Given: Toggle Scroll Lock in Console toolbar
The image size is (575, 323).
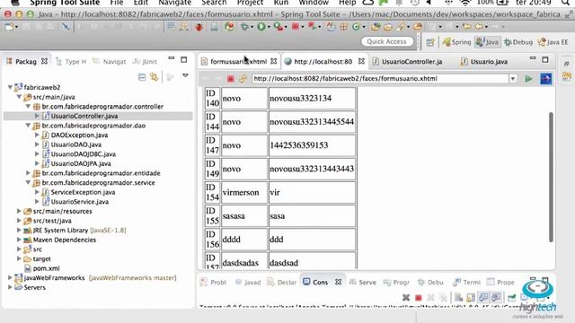Looking at the screenshot, I should pyautogui.click(x=471, y=298).
